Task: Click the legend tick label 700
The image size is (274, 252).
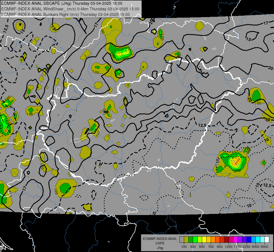Action: 211,247
